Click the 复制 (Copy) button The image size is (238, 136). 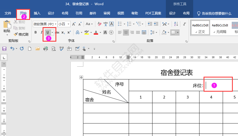pyautogui.click(x=19, y=28)
